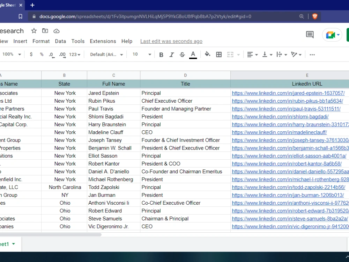This screenshot has width=349, height=262.
Task: Open Jared Epstein's LinkedIn URL
Action: 288,93
